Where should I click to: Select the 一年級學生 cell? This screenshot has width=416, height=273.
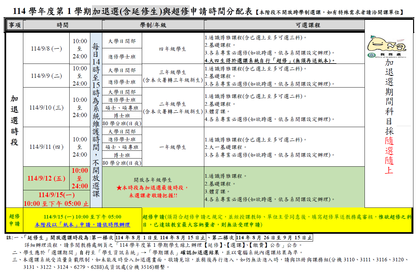(x=173, y=147)
